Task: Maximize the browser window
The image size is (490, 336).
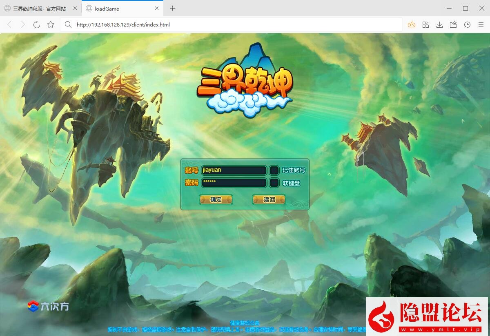Action: pyautogui.click(x=465, y=8)
